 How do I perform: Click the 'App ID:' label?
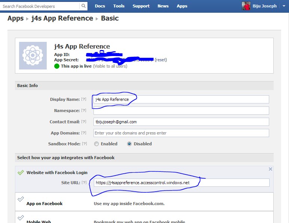click(x=62, y=55)
